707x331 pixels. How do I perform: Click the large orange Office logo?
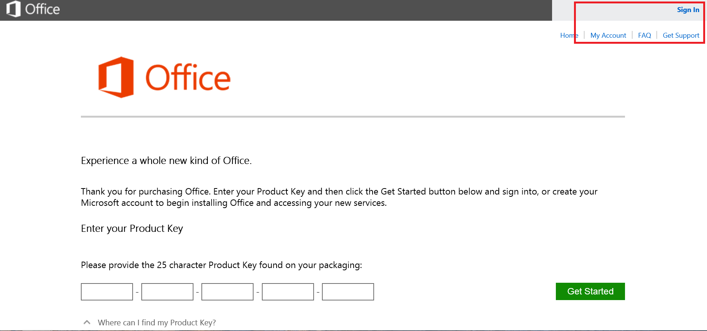(164, 77)
